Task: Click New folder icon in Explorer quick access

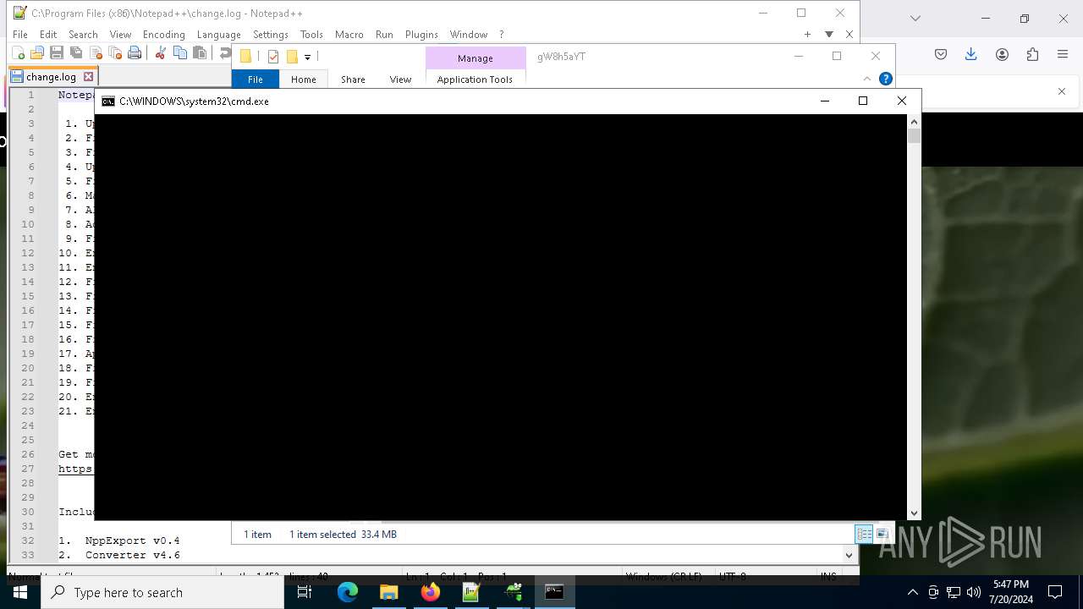Action: (x=292, y=57)
